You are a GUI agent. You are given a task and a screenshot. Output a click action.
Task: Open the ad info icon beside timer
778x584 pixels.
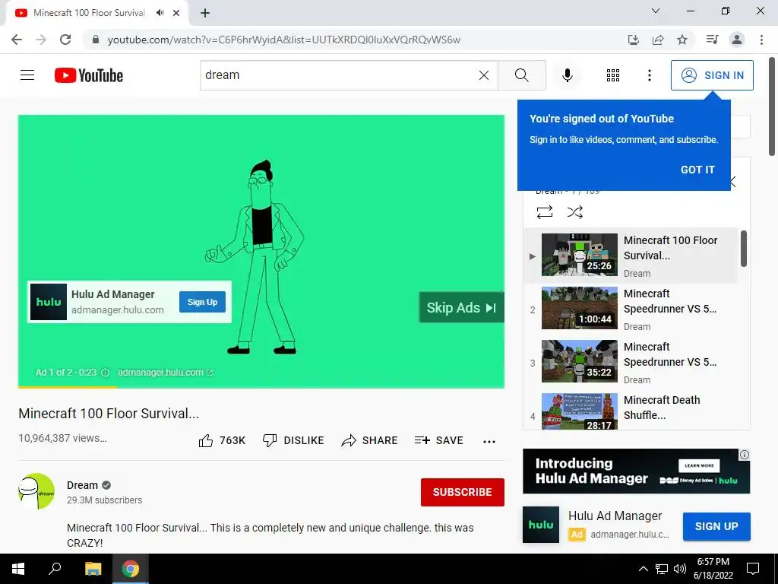[105, 373]
